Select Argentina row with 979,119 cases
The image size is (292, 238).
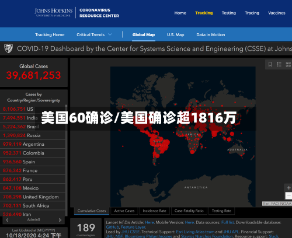tap(33, 144)
